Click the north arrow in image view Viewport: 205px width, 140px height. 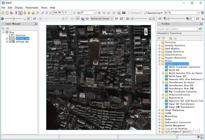click(146, 31)
